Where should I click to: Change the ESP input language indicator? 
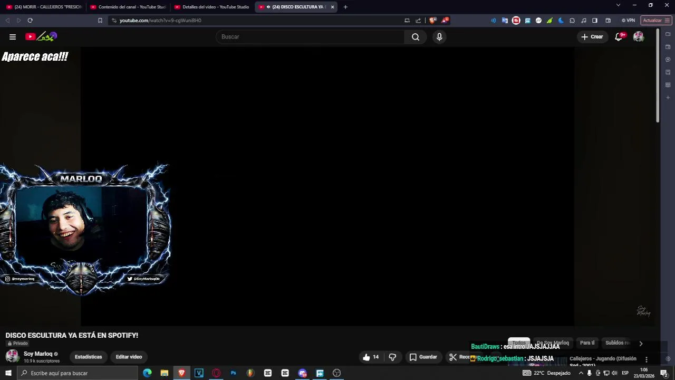[x=625, y=373]
